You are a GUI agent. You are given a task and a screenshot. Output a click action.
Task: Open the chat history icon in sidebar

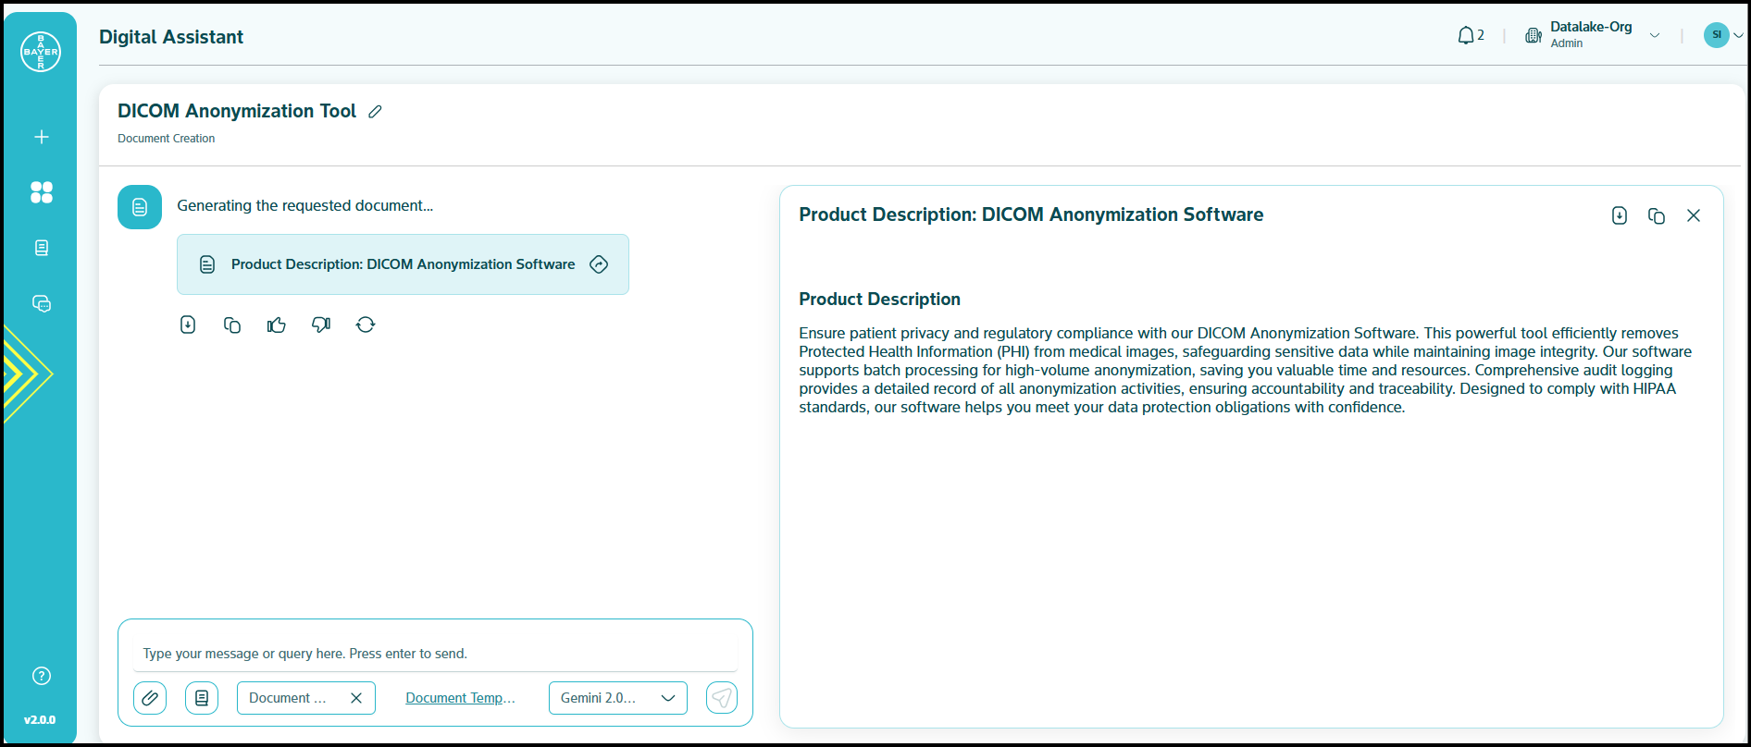(x=42, y=303)
